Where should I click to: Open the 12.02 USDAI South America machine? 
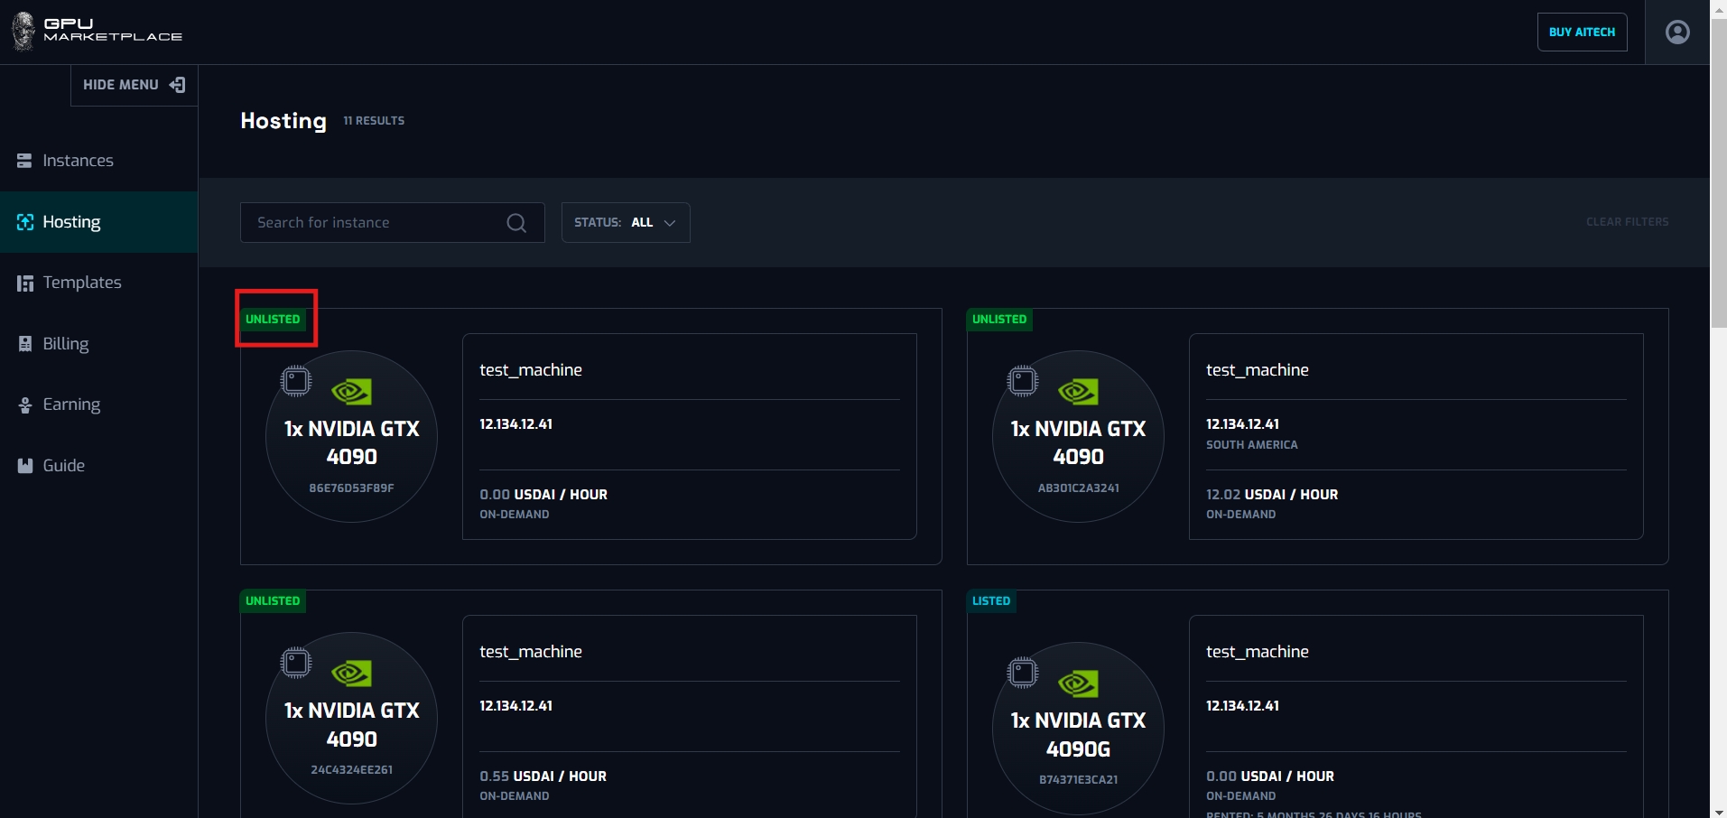pyautogui.click(x=1415, y=436)
